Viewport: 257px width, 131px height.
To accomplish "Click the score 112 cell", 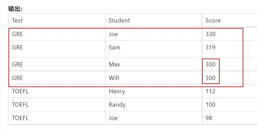I will coord(210,91).
